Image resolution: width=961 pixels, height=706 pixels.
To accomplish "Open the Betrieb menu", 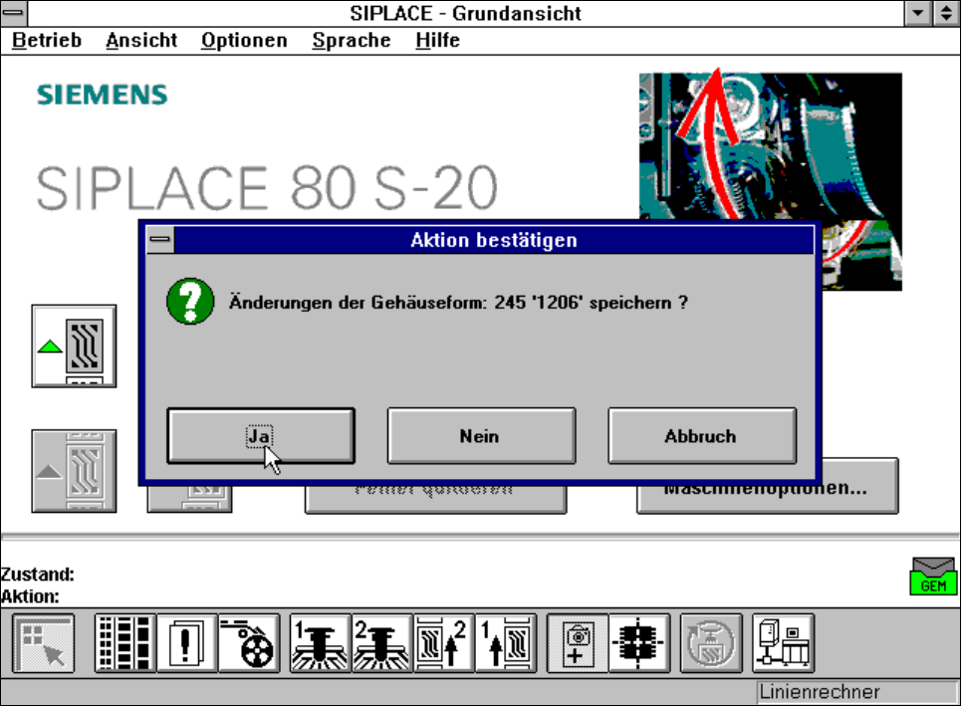I will (47, 41).
